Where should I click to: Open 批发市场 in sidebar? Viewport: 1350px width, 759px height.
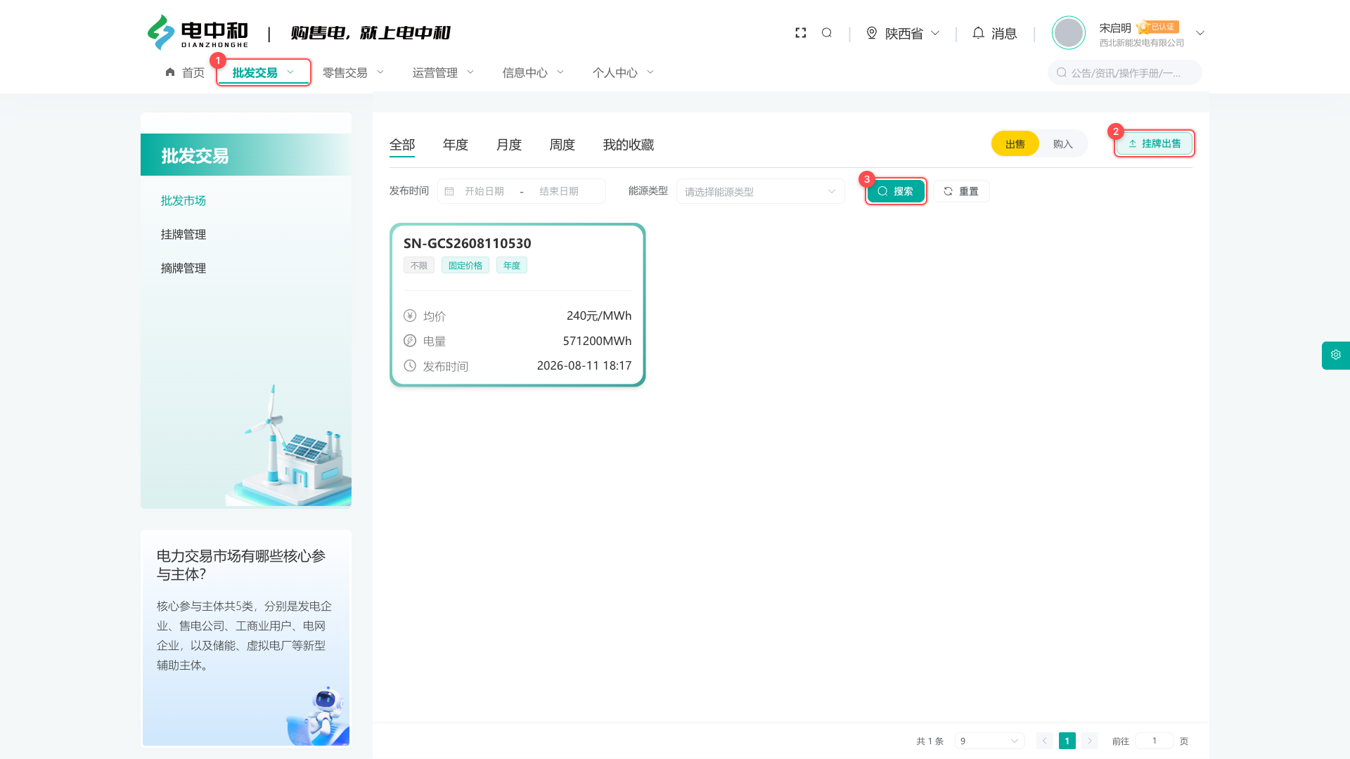point(184,201)
